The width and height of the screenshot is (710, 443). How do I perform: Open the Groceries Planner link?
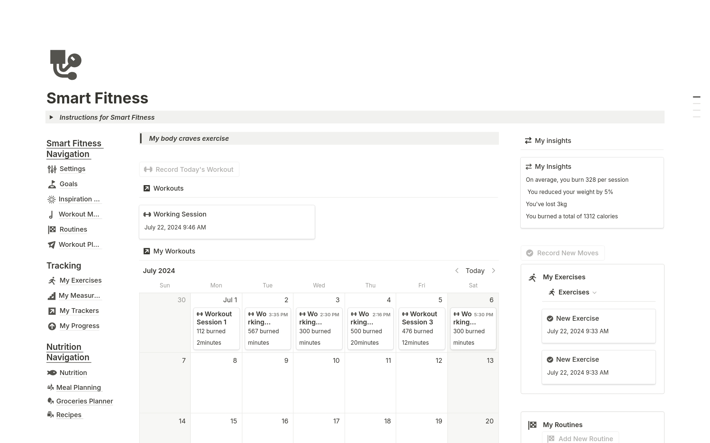84,401
